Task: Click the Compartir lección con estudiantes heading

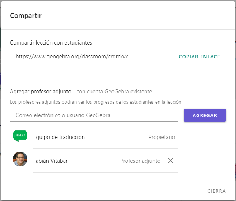Action: (51, 43)
